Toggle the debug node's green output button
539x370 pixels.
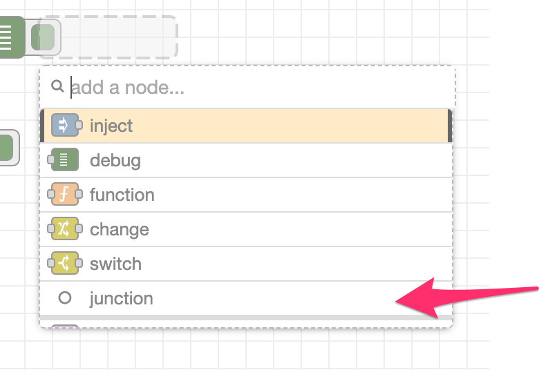43,37
